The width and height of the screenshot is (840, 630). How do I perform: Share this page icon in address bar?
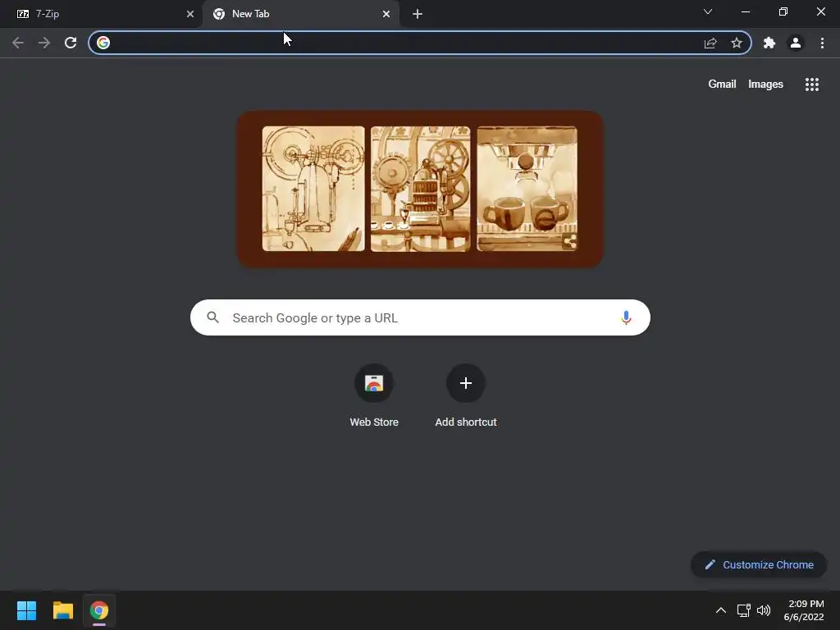click(x=710, y=43)
